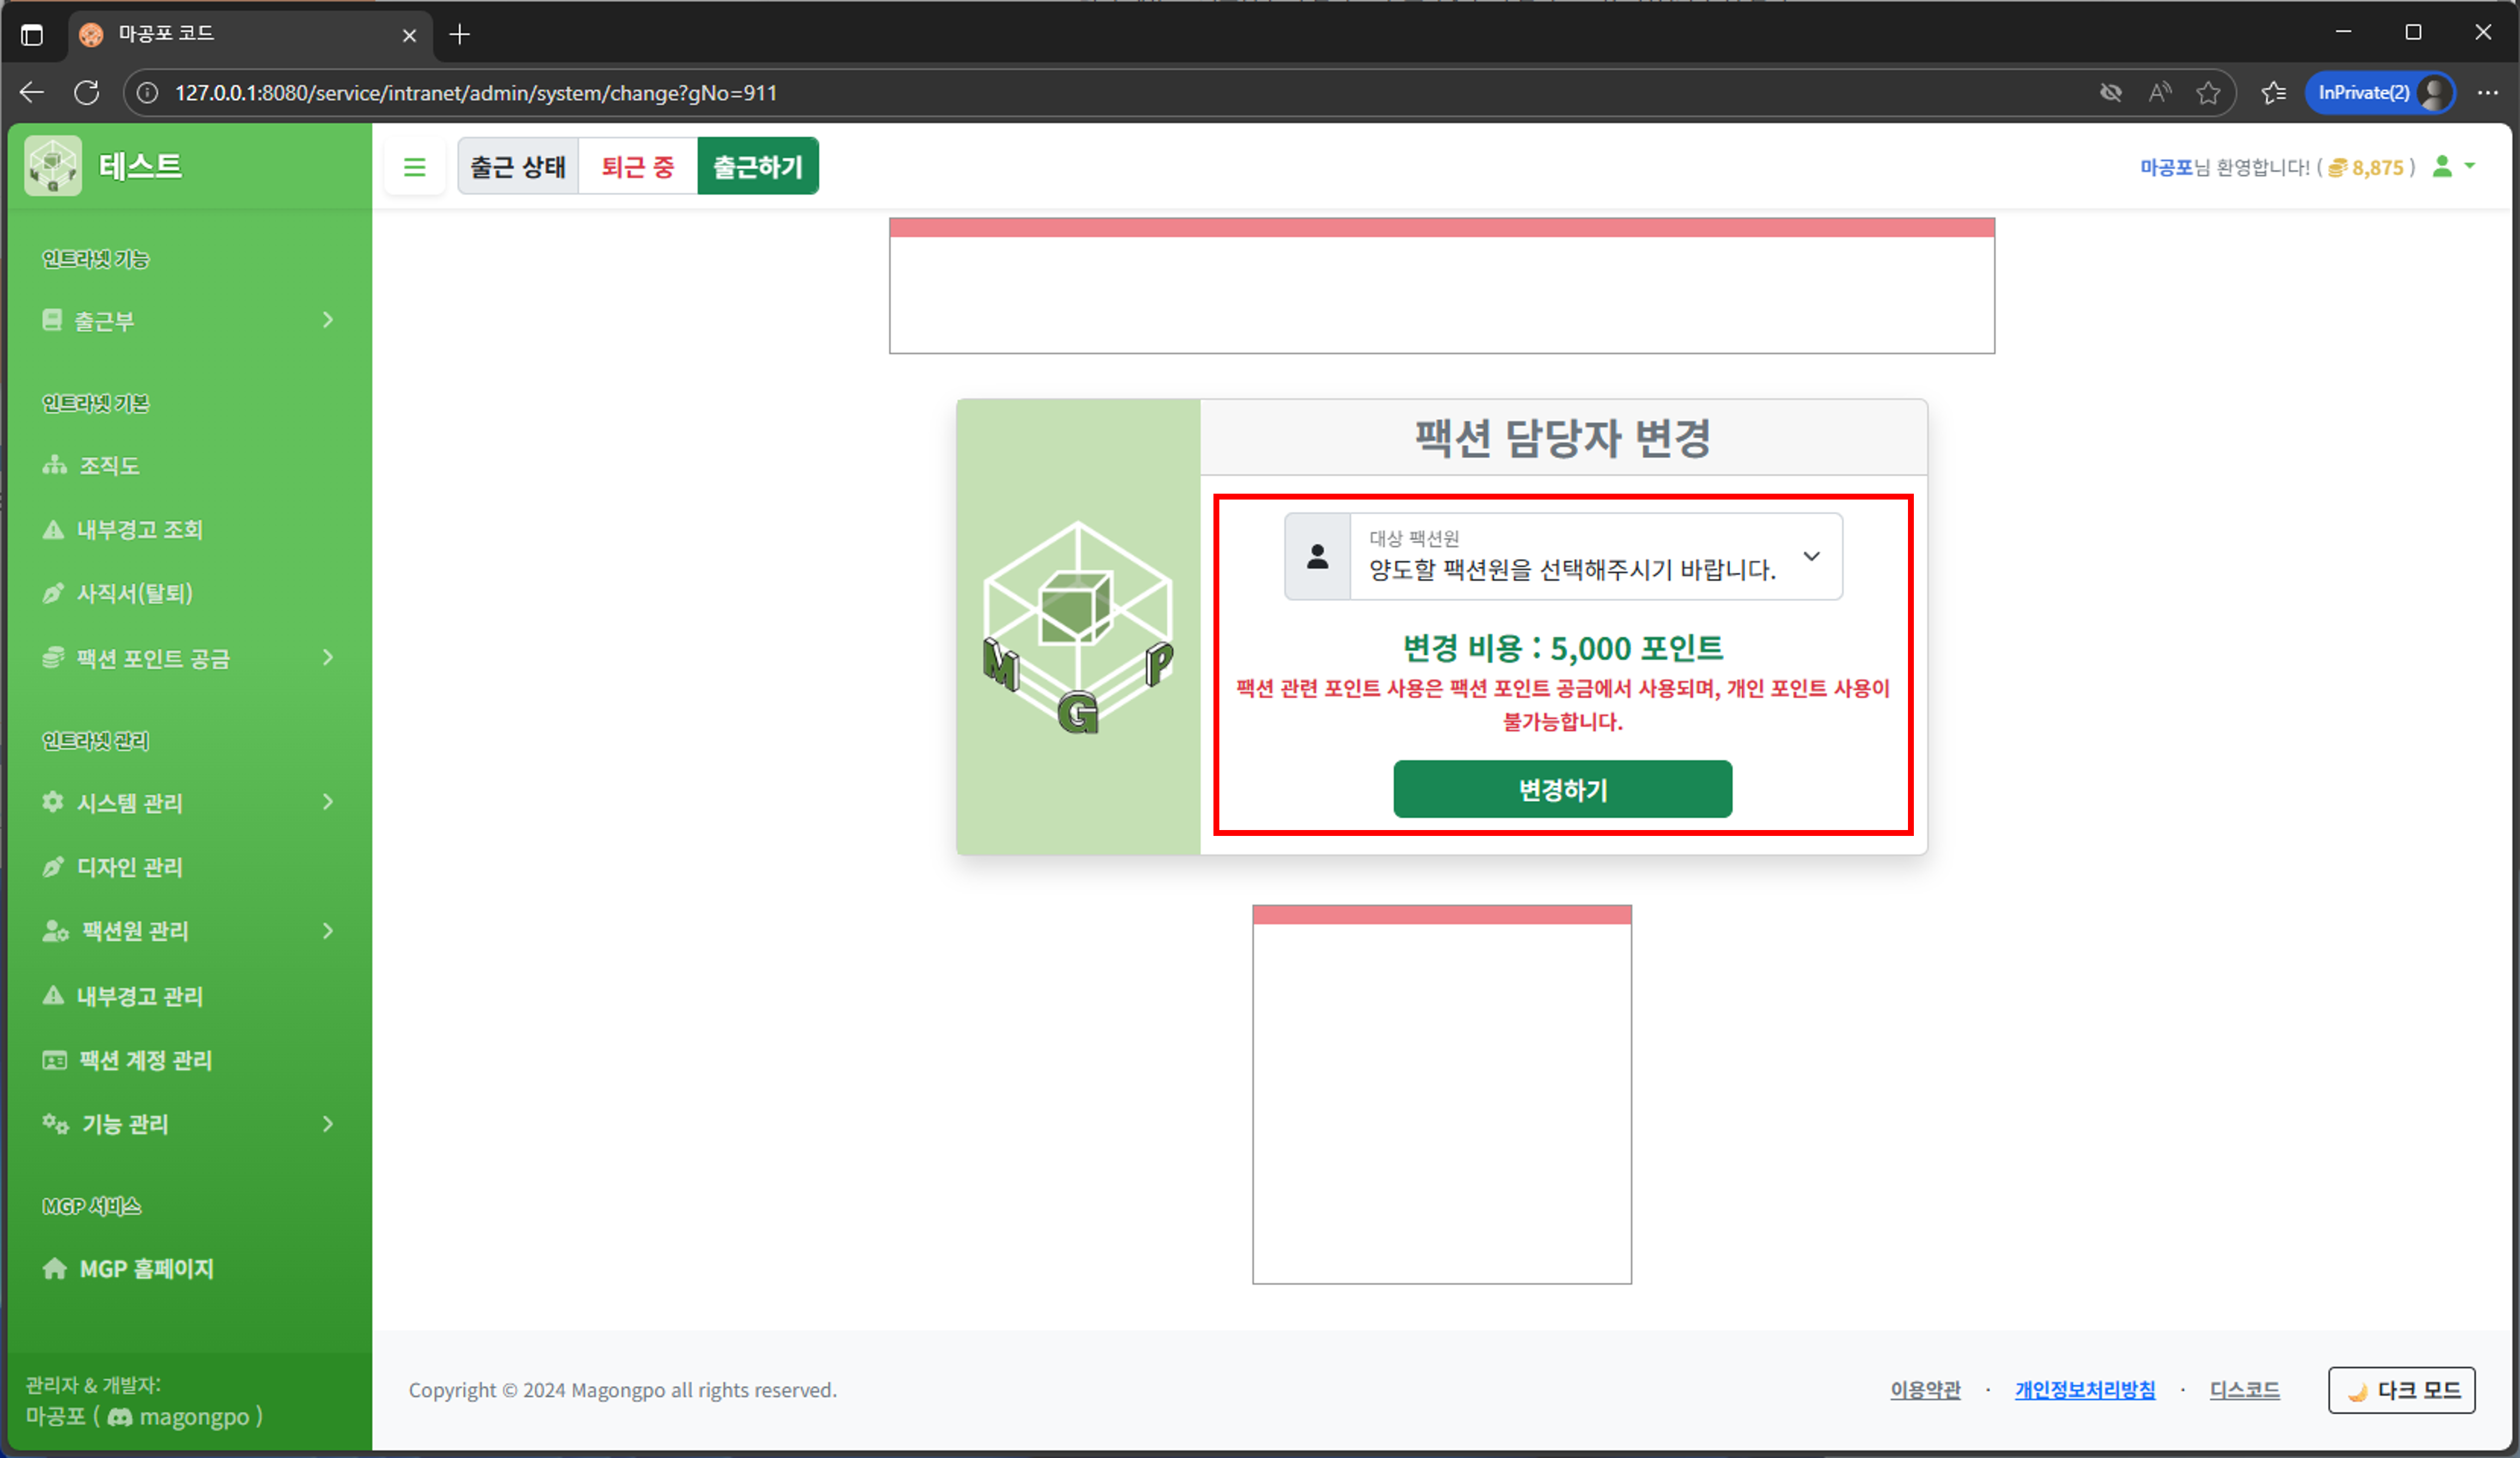Open 내부경고 조회 warning lookup
Screen dimensions: 2520x1458
(54, 529)
